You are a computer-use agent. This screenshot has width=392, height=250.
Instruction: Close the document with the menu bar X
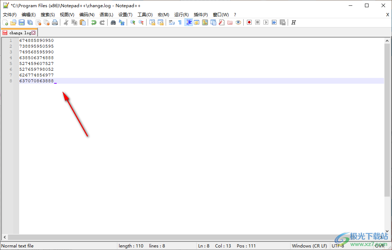coord(388,15)
